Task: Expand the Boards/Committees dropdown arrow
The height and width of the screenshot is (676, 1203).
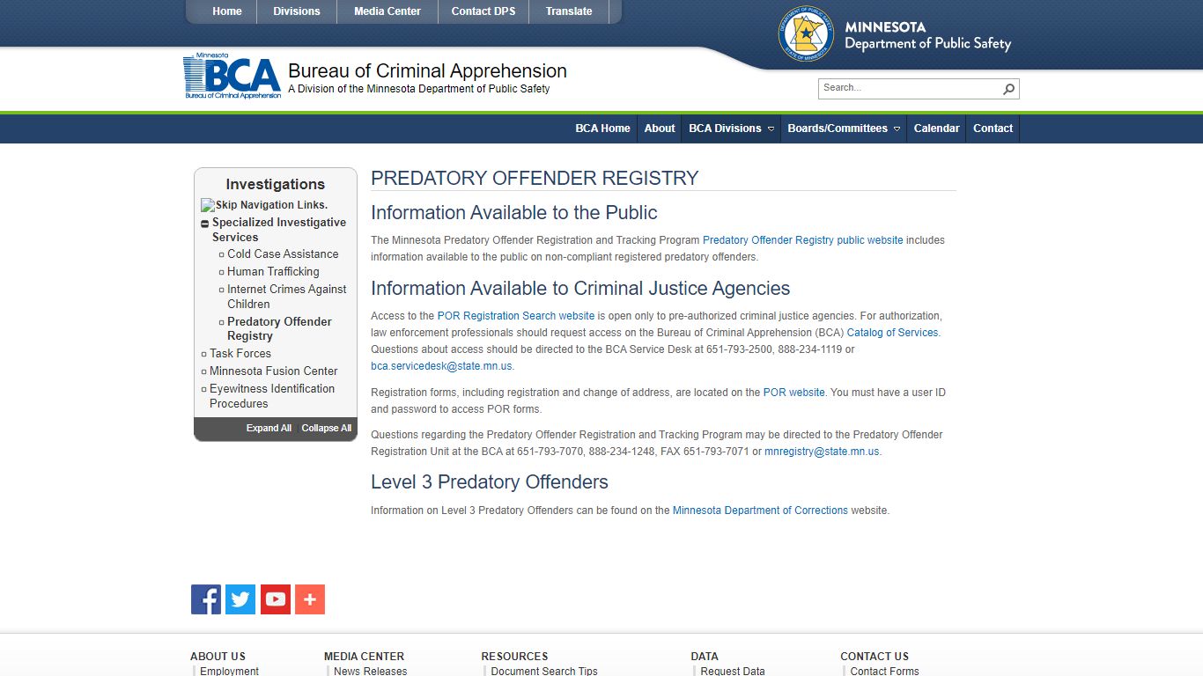Action: 897,129
